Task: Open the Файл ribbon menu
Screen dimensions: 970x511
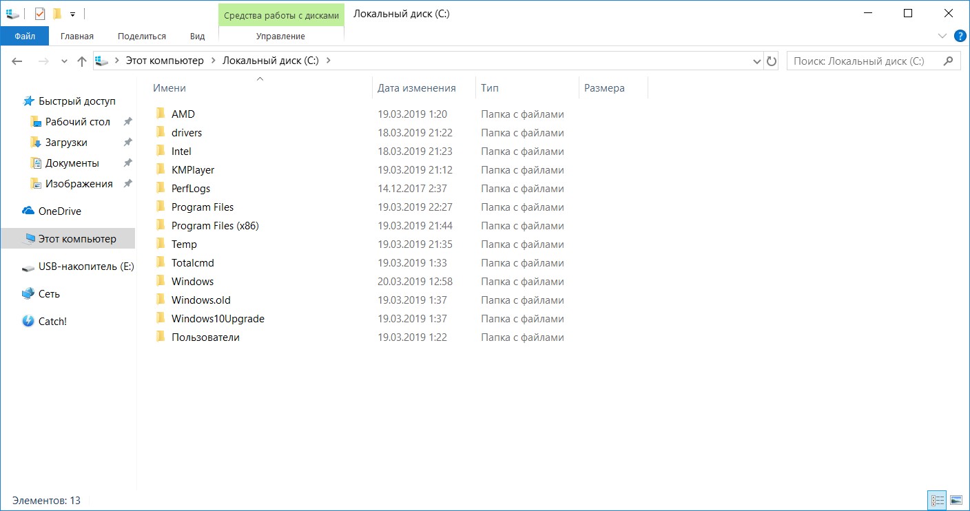Action: (25, 36)
